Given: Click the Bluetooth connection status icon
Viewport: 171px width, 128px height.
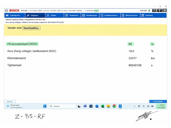Looking at the screenshot, I should 149,10.
